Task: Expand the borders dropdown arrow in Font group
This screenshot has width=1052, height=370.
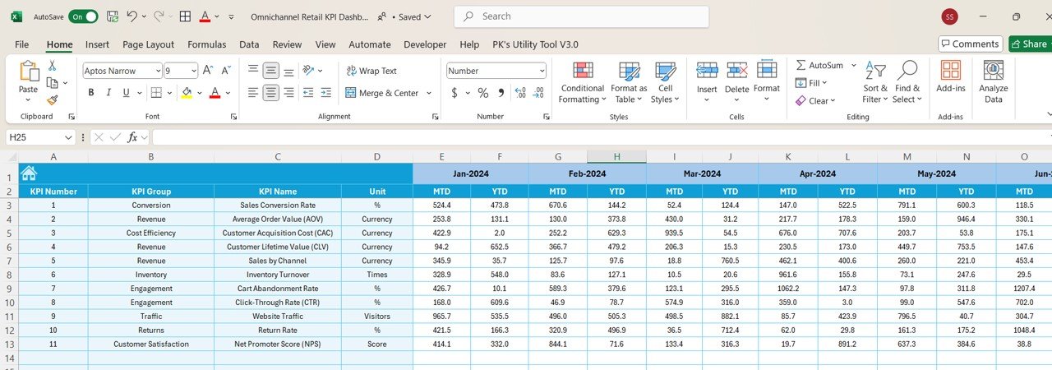Action: 168,93
